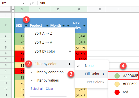Click the Select all link

click(x=37, y=89)
